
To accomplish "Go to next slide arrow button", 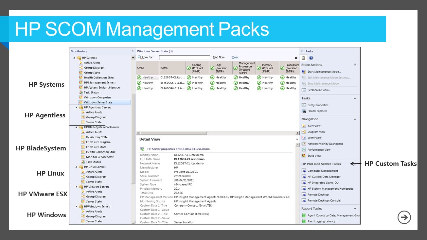I will [x=404, y=217].
